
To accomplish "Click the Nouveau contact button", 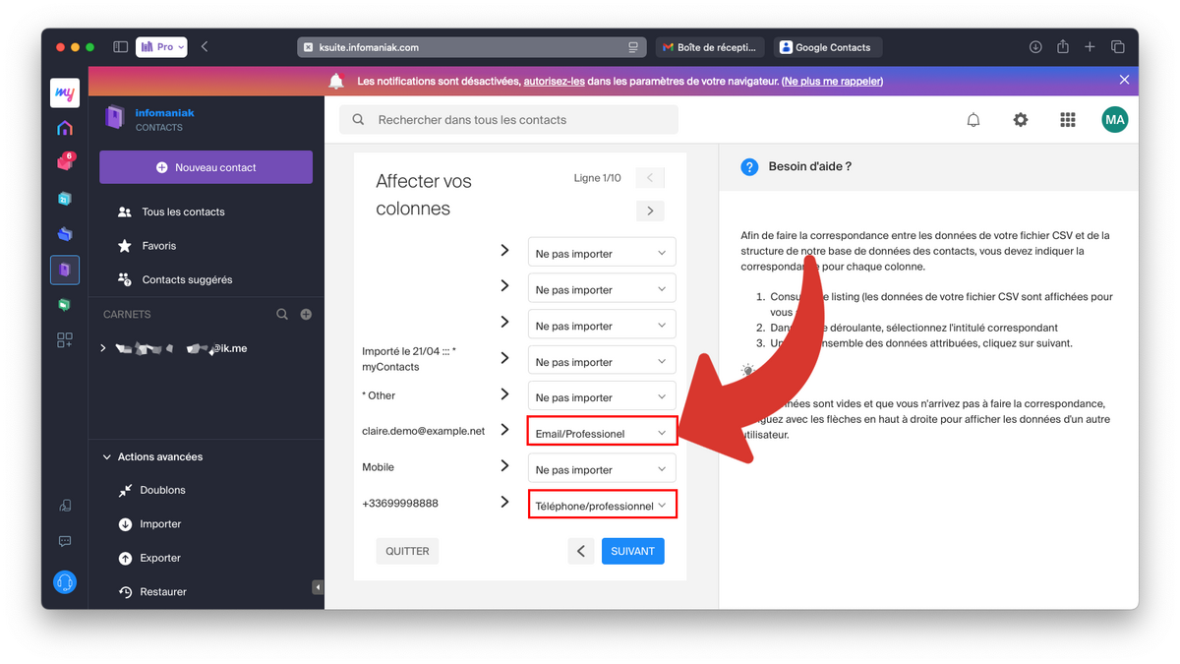I will tap(206, 167).
